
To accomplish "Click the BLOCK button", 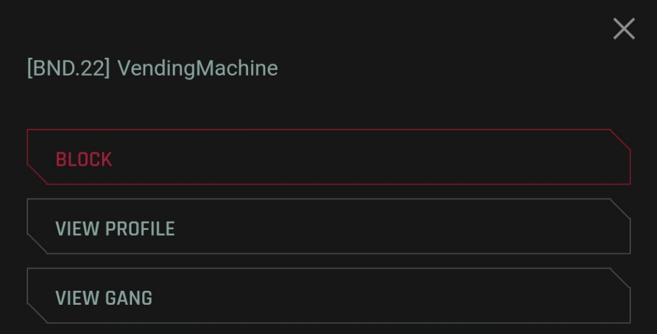I will tap(328, 157).
